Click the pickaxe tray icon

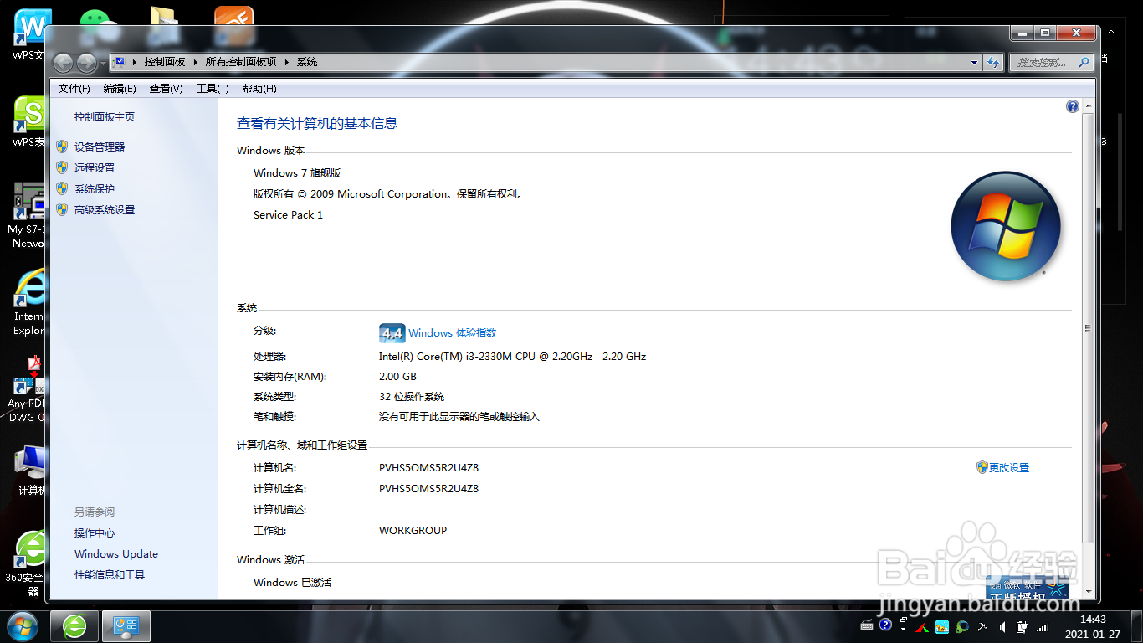coord(982,626)
